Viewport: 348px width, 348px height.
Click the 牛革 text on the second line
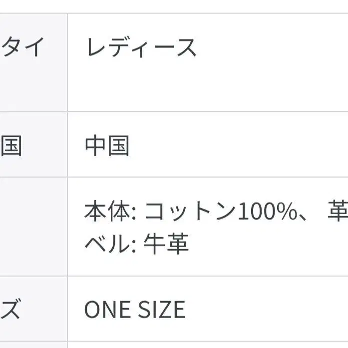166,244
